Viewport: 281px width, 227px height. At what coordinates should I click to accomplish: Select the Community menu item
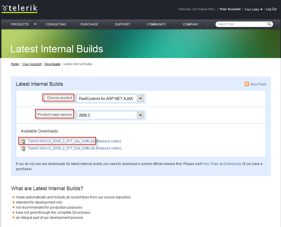pyautogui.click(x=156, y=24)
